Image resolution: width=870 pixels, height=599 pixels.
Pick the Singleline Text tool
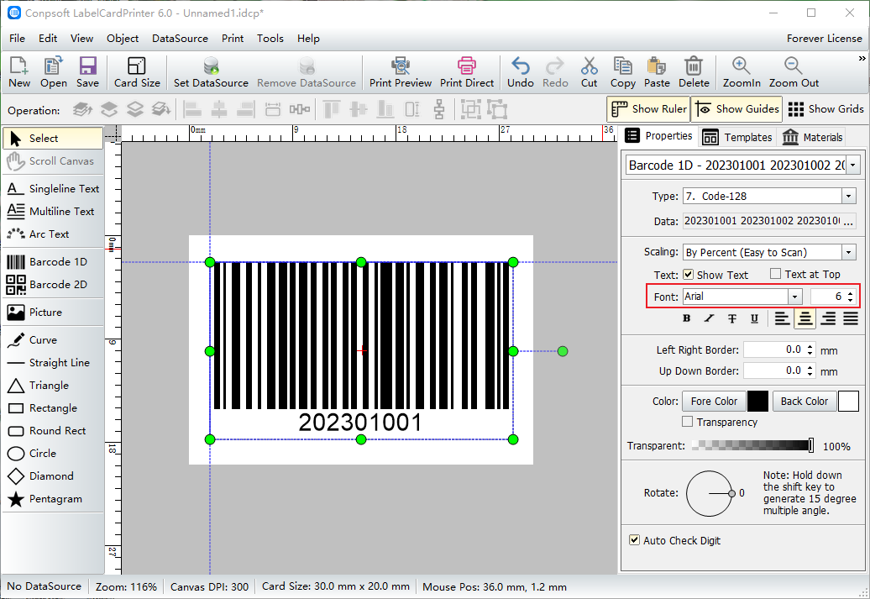coord(53,189)
